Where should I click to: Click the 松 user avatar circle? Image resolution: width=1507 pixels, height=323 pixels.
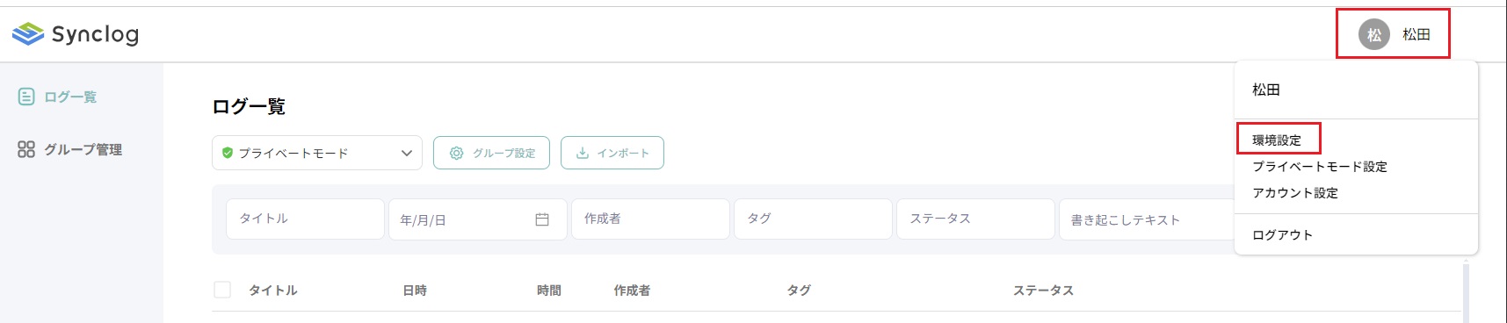1374,34
